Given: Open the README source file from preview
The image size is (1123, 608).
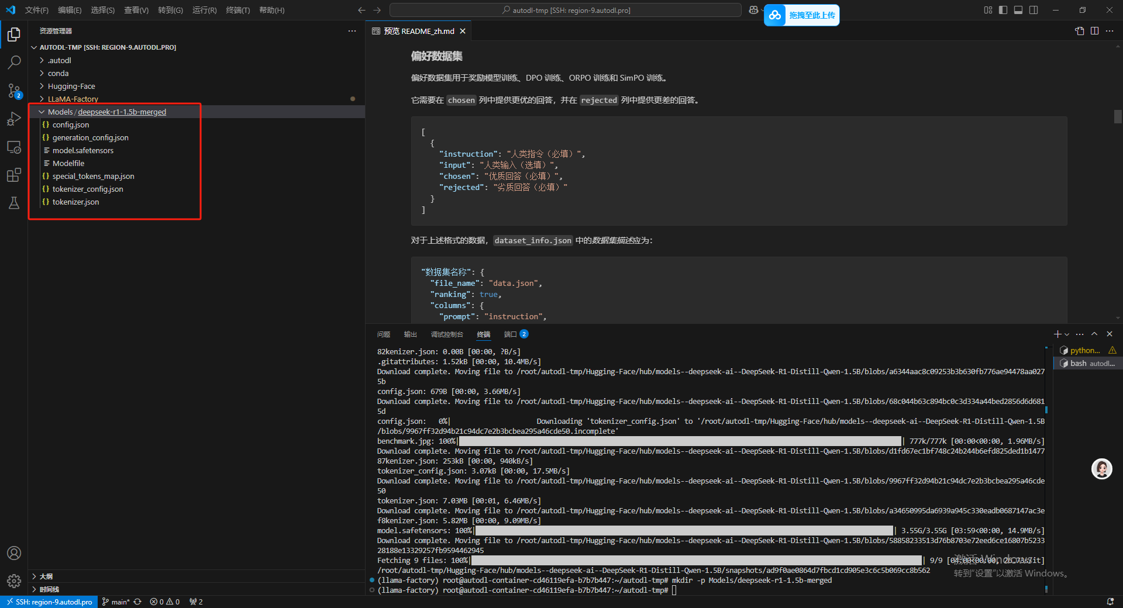Looking at the screenshot, I should click(1079, 31).
